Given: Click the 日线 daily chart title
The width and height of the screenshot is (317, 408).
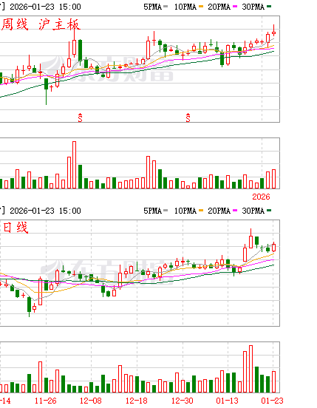Looking at the screenshot, I should (15, 228).
